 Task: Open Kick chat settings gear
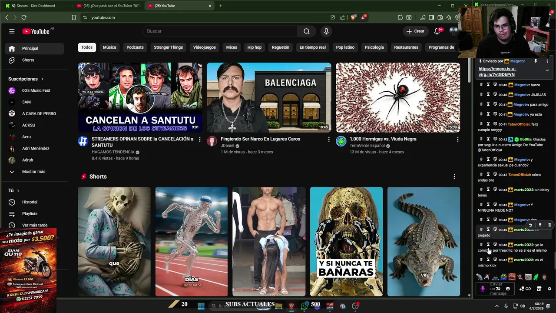[x=549, y=289]
